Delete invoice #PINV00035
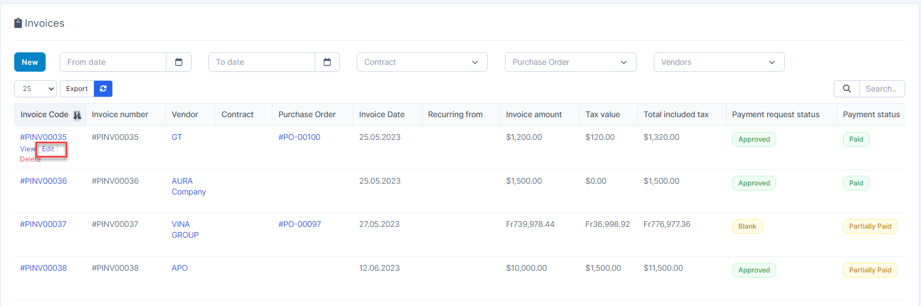 pos(30,159)
